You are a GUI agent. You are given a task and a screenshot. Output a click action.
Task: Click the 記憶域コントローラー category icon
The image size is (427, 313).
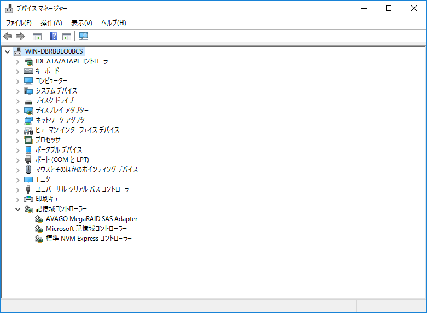(28, 209)
